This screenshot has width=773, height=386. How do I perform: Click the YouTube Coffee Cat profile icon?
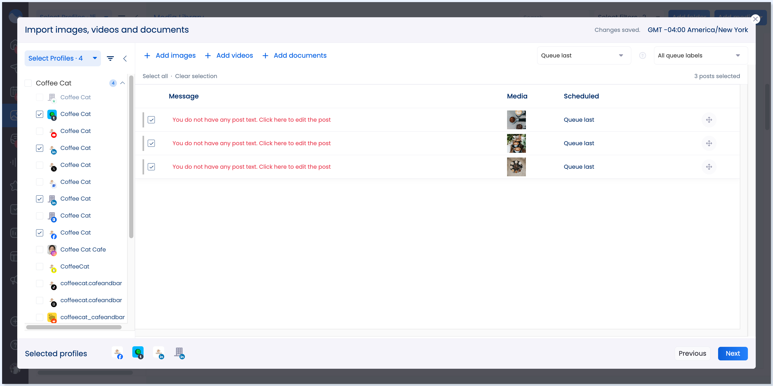tap(53, 132)
